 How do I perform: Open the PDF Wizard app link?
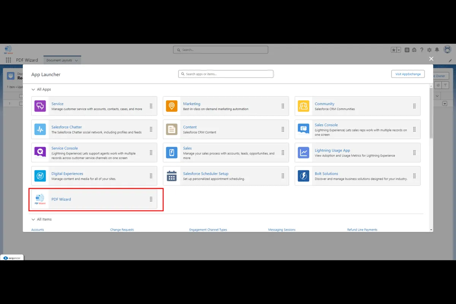click(x=61, y=199)
